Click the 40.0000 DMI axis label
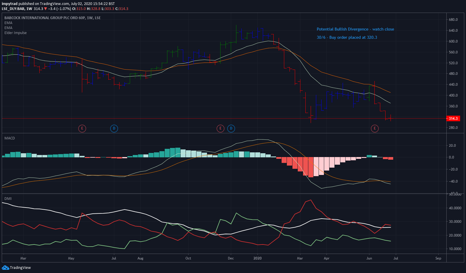This screenshot has height=273, width=466. click(x=455, y=208)
